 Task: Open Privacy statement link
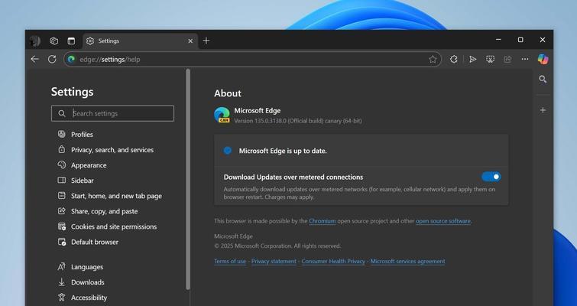tap(274, 261)
